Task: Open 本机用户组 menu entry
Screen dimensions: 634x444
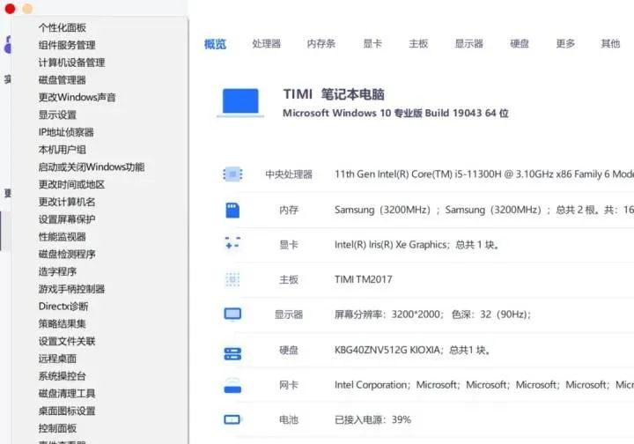Action: coord(63,150)
